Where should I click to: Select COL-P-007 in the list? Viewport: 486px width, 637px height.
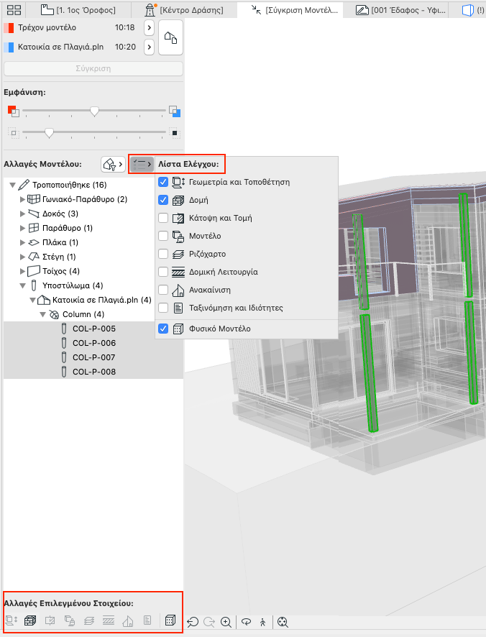click(x=94, y=357)
